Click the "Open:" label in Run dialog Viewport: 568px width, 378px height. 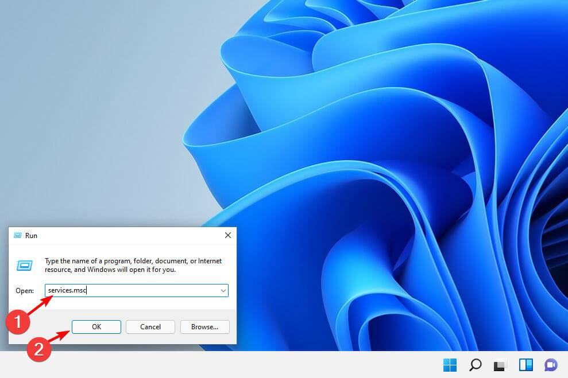tap(25, 291)
